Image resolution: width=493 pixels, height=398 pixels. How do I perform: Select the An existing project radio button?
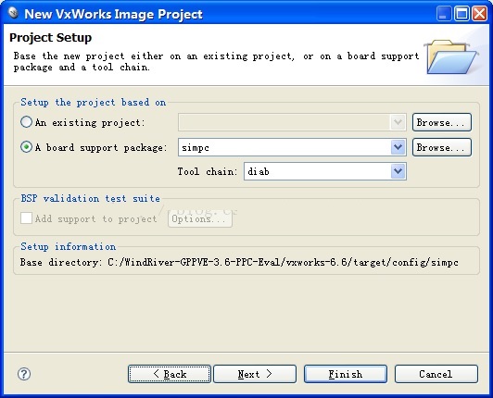[26, 122]
